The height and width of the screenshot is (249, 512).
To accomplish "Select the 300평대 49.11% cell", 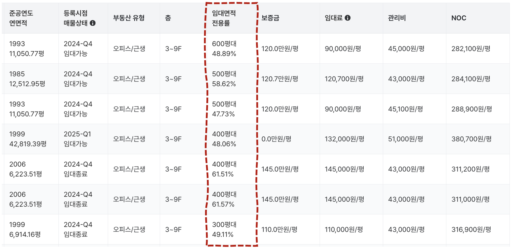I will 224,229.
